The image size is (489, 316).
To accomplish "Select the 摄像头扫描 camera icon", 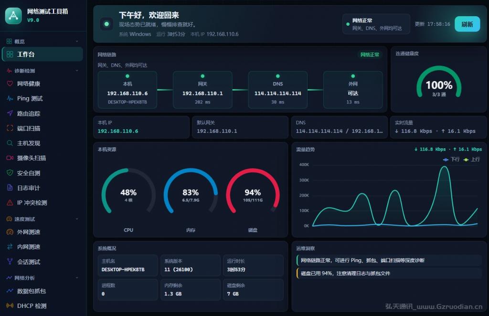I will pyautogui.click(x=10, y=158).
